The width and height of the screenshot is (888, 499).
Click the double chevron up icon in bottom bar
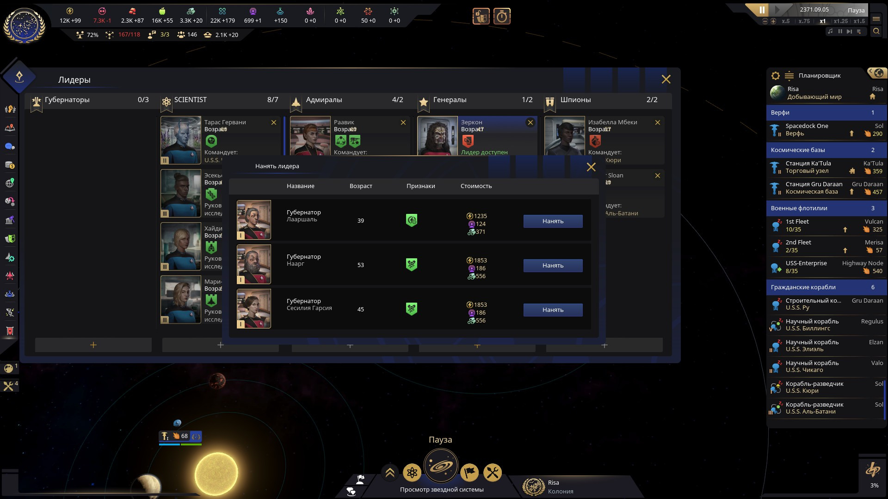pos(389,473)
